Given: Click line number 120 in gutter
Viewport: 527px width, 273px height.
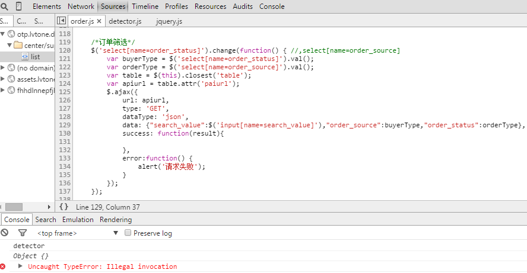Looking at the screenshot, I should tap(65, 50).
